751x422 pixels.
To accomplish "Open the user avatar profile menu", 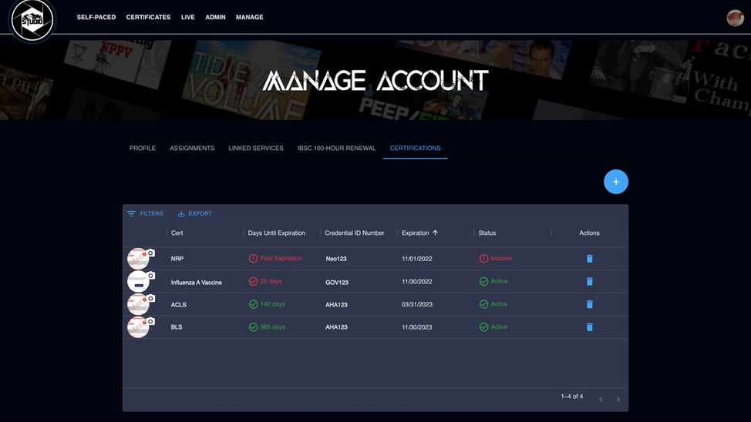I will click(x=735, y=18).
